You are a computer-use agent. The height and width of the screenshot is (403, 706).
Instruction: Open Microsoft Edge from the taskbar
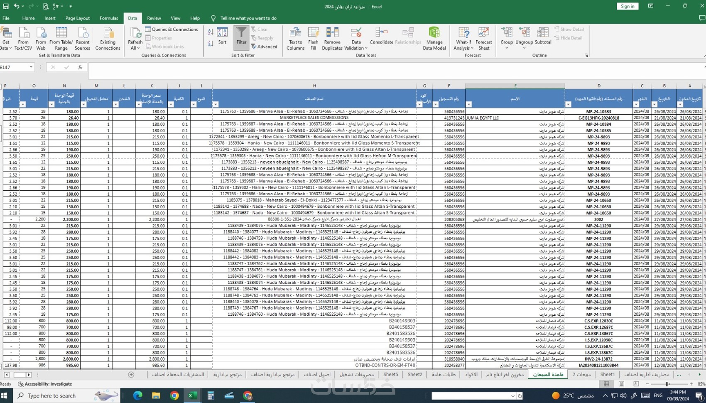pos(138,396)
